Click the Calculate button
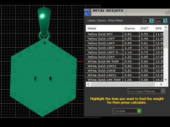This screenshot has height=127, width=170. [127, 111]
